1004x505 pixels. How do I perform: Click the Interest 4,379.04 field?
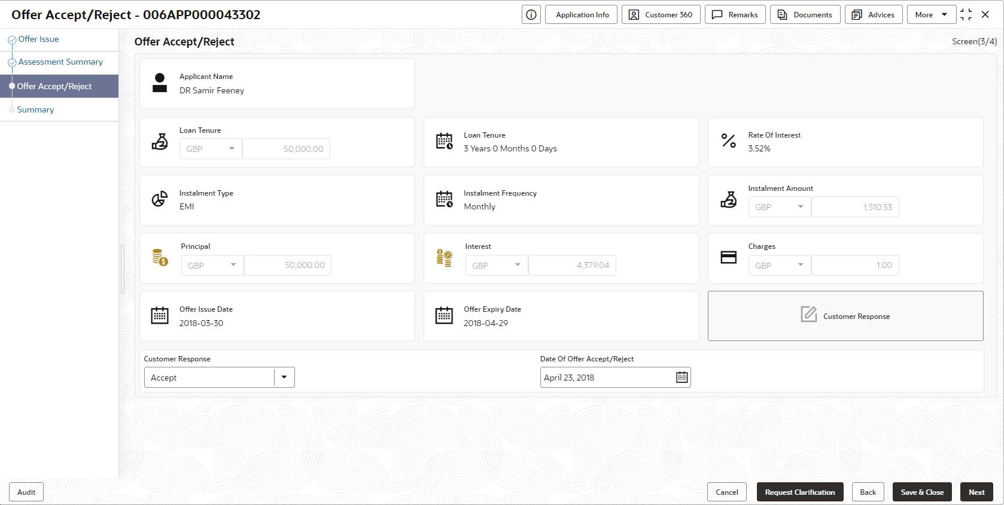pyautogui.click(x=572, y=266)
